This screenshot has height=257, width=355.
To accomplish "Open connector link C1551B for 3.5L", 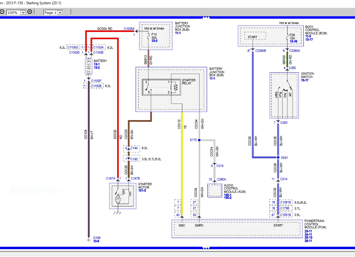I will click(x=285, y=215).
